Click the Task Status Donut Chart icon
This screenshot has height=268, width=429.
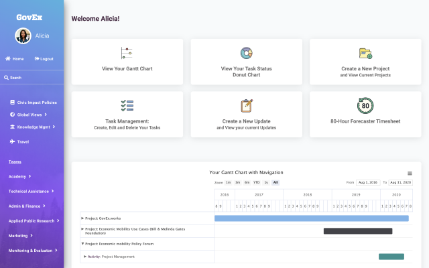246,53
